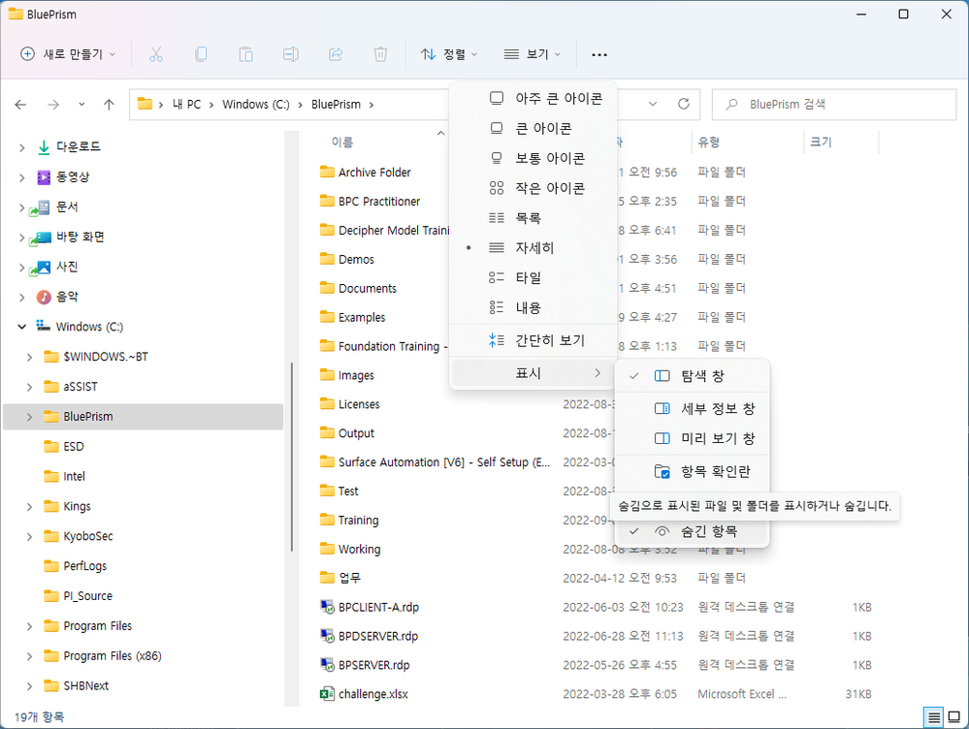Choose 보통 아이콘 view option
The image size is (969, 729).
[x=533, y=158]
